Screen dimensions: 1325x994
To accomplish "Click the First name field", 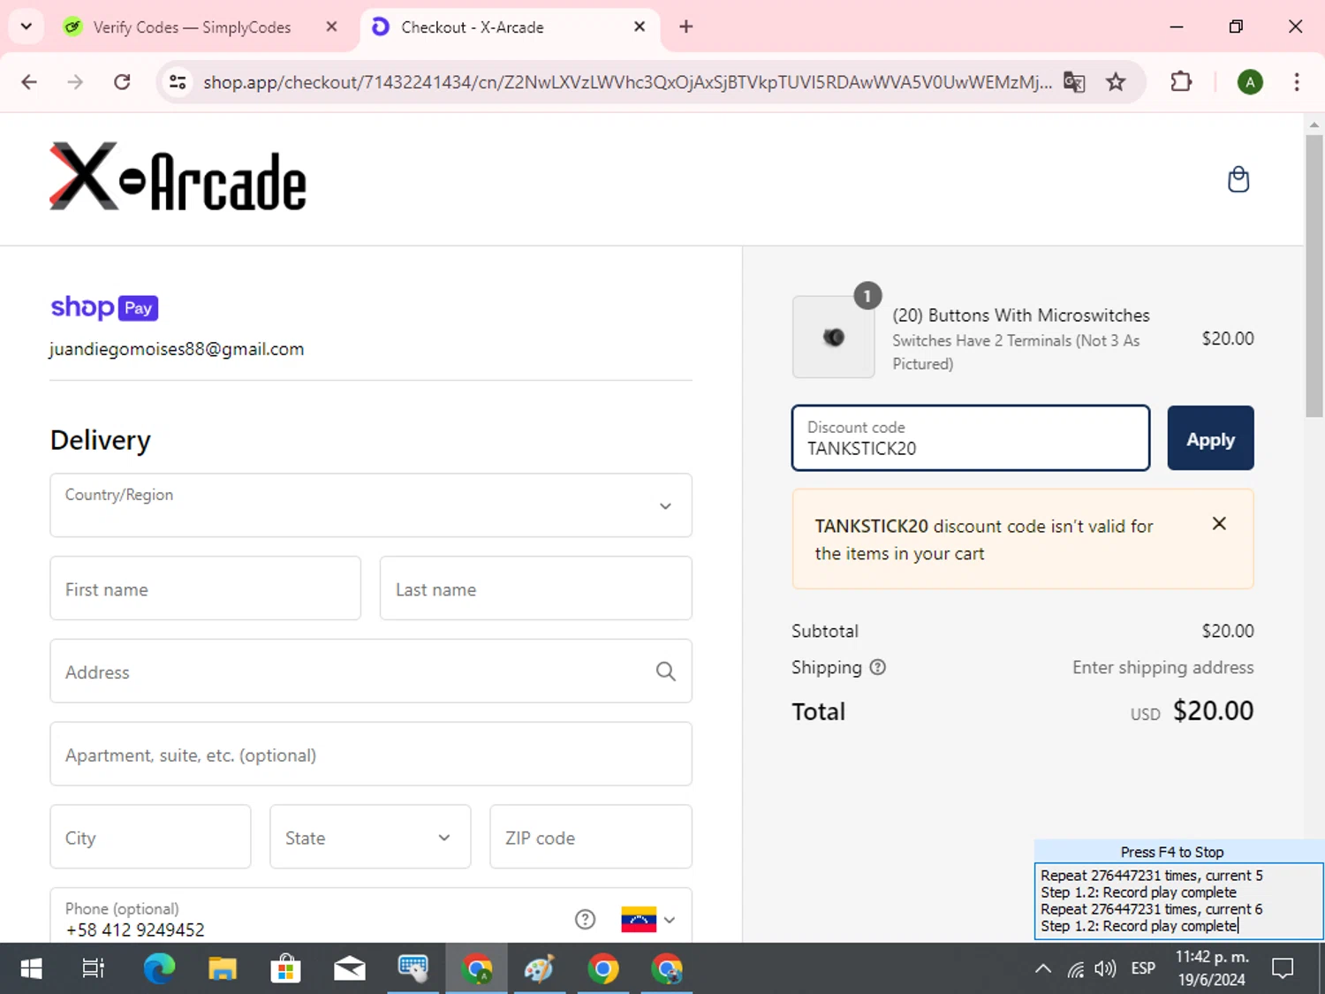I will point(206,588).
